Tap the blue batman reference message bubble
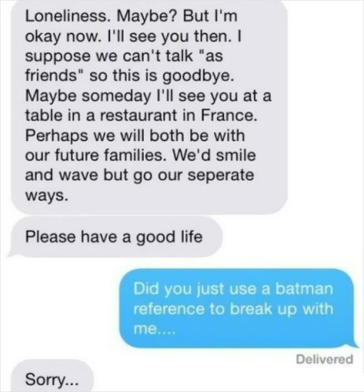The image size is (364, 392). (239, 308)
